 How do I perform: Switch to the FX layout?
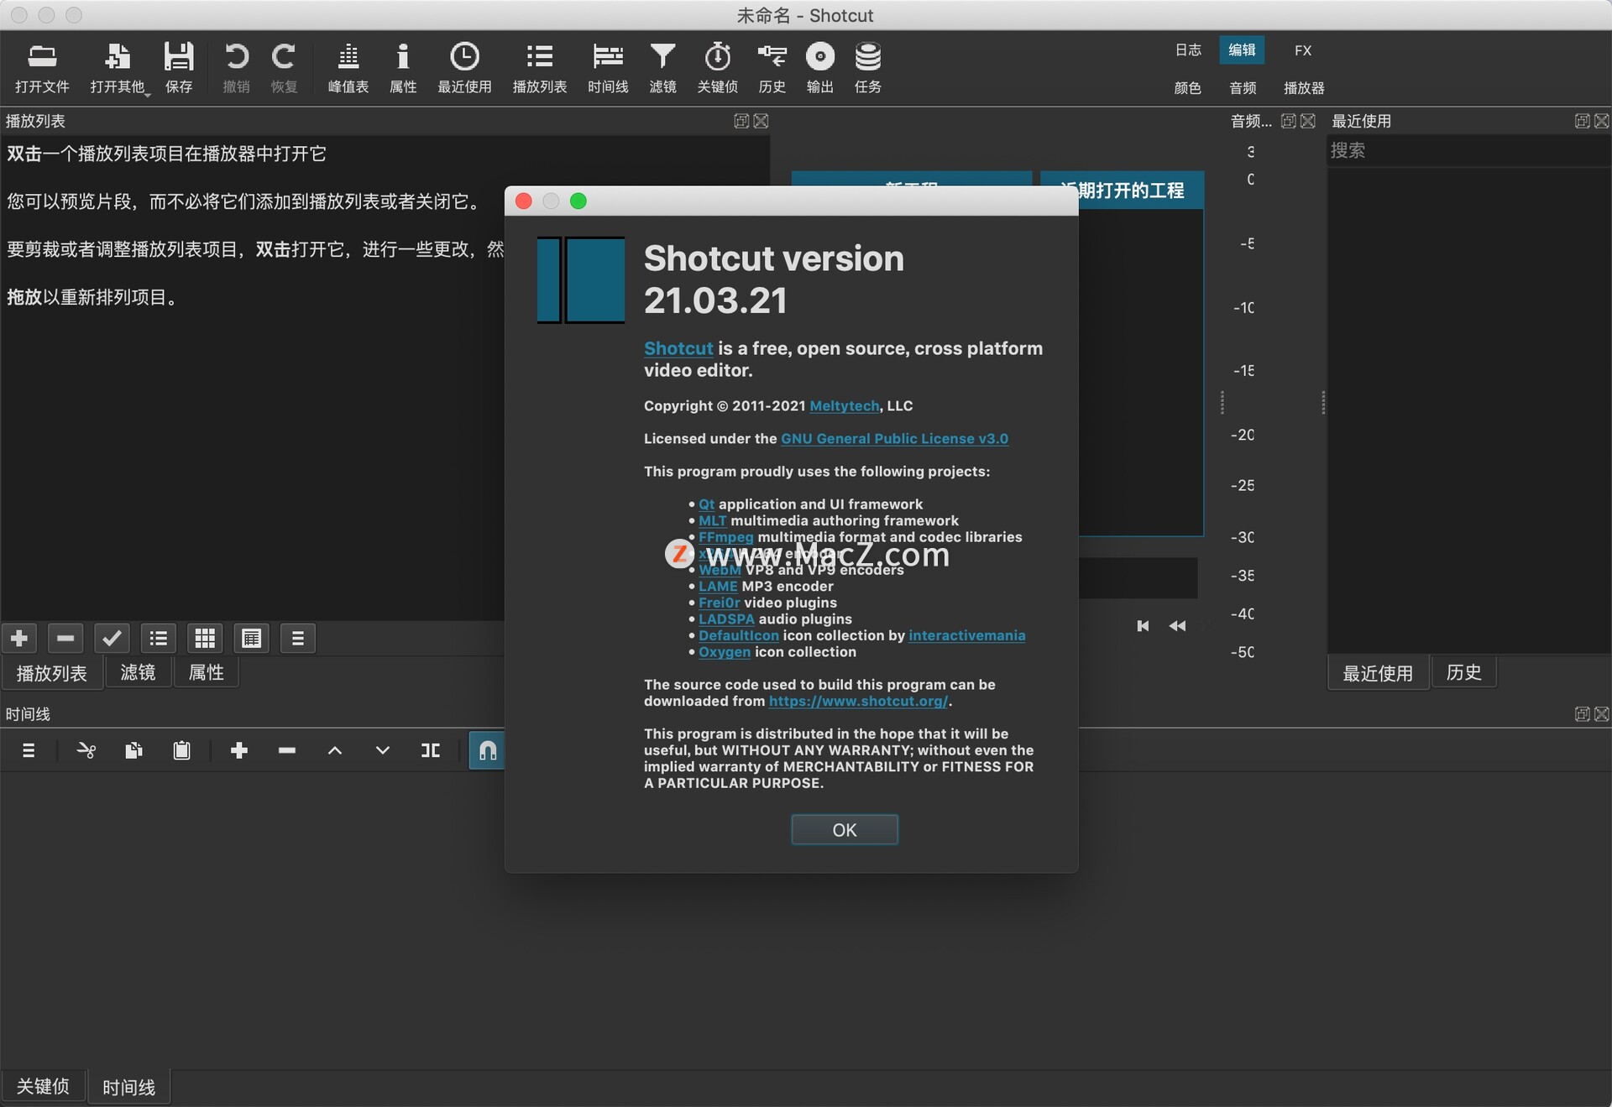pos(1303,50)
